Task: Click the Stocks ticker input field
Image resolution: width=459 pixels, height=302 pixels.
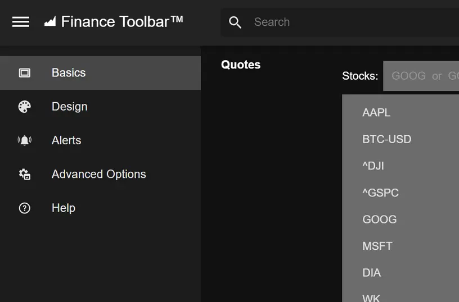Action: [x=421, y=76]
